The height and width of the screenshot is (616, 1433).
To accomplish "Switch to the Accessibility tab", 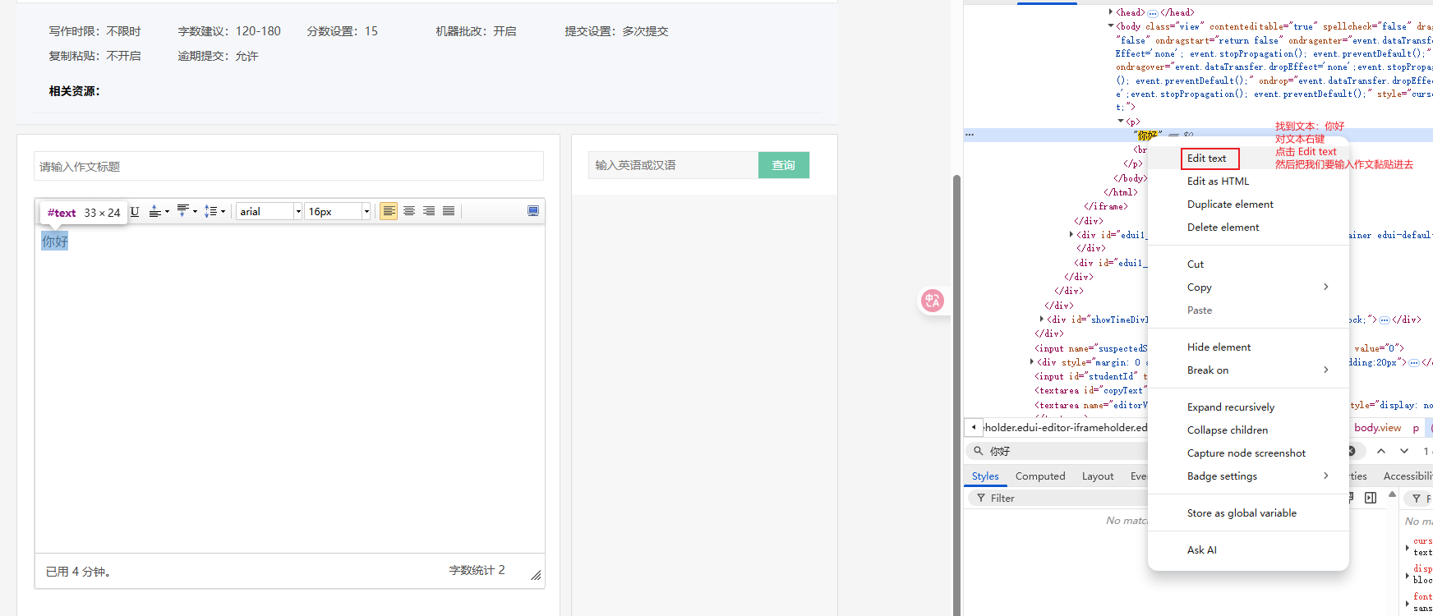I will click(x=1408, y=476).
